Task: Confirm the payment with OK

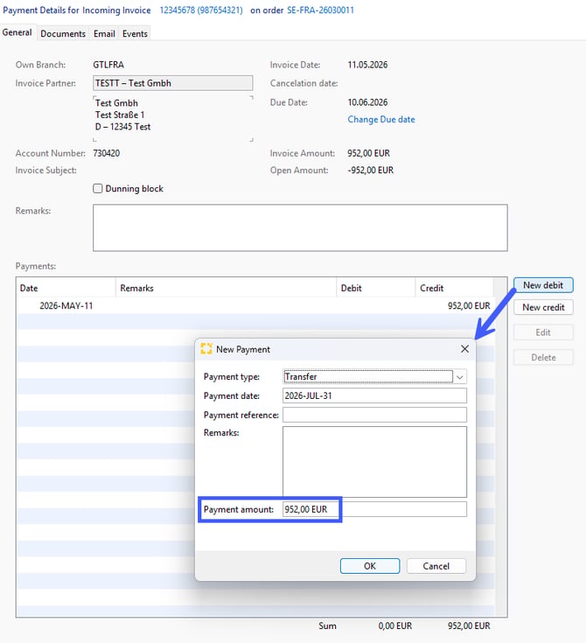Action: click(370, 566)
